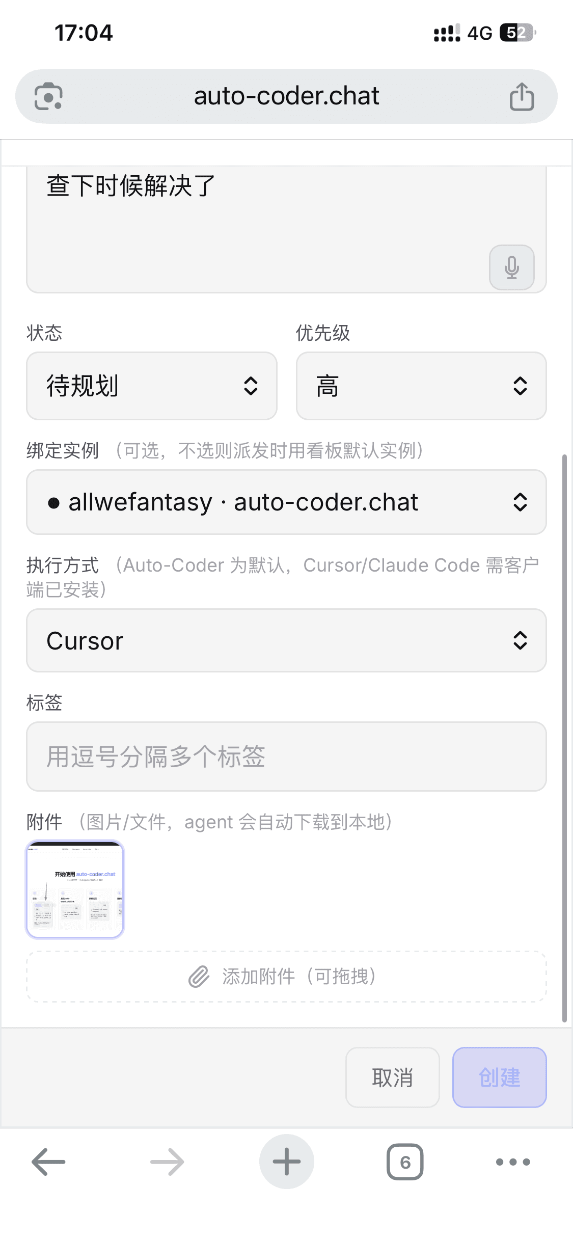
Task: Open the attached auto-coder.chat screenshot thumbnail
Action: pyautogui.click(x=74, y=889)
